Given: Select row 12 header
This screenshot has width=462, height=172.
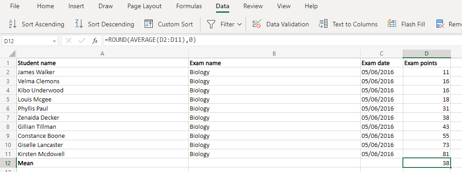Looking at the screenshot, I should 8,163.
